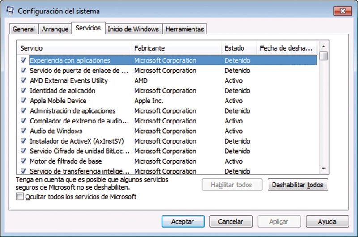The height and width of the screenshot is (237, 358).
Task: Toggle Identidad de aplicación checkbox
Action: [x=23, y=90]
